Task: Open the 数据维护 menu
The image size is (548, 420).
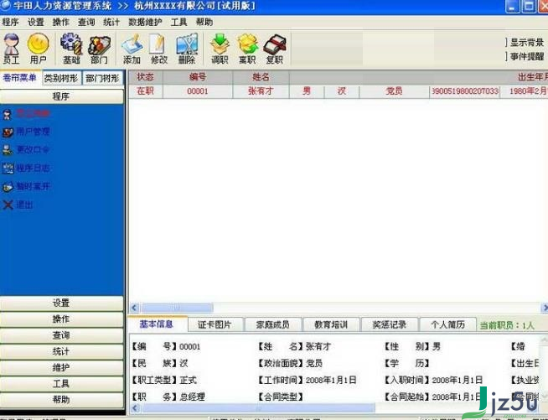Action: click(145, 22)
